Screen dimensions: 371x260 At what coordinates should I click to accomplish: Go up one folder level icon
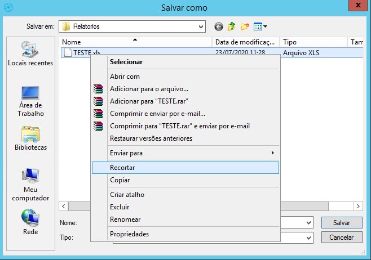tap(232, 26)
